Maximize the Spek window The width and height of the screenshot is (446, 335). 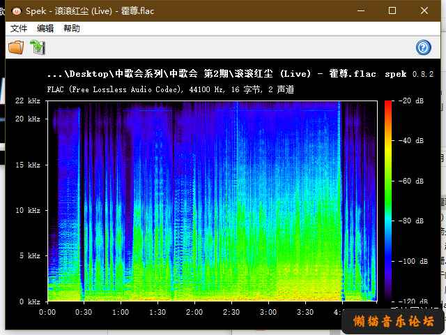tap(392, 10)
